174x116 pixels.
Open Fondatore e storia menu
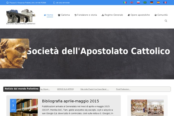coord(86,15)
